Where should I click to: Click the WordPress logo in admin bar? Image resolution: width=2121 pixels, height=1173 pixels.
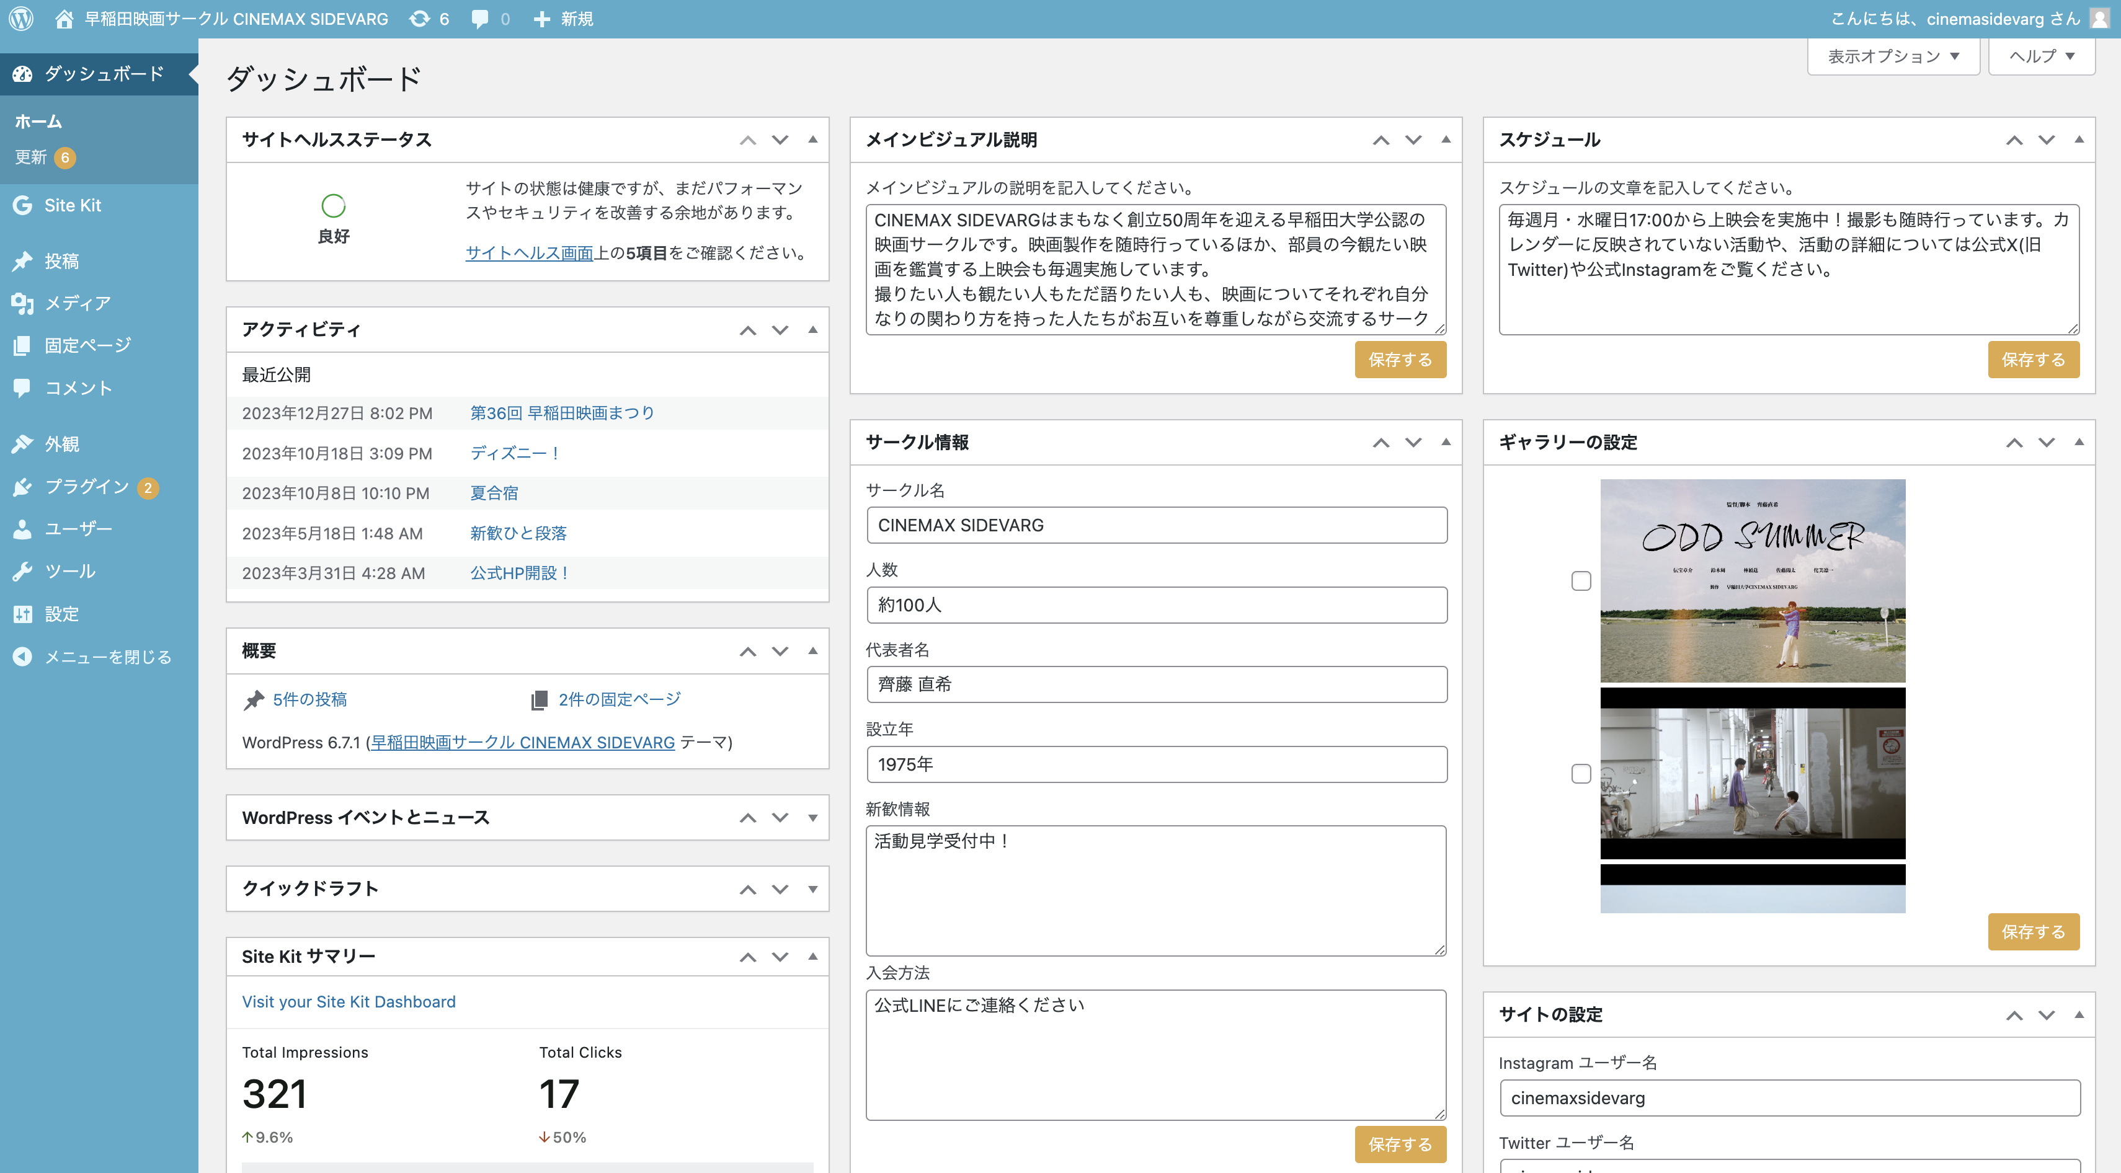coord(22,18)
